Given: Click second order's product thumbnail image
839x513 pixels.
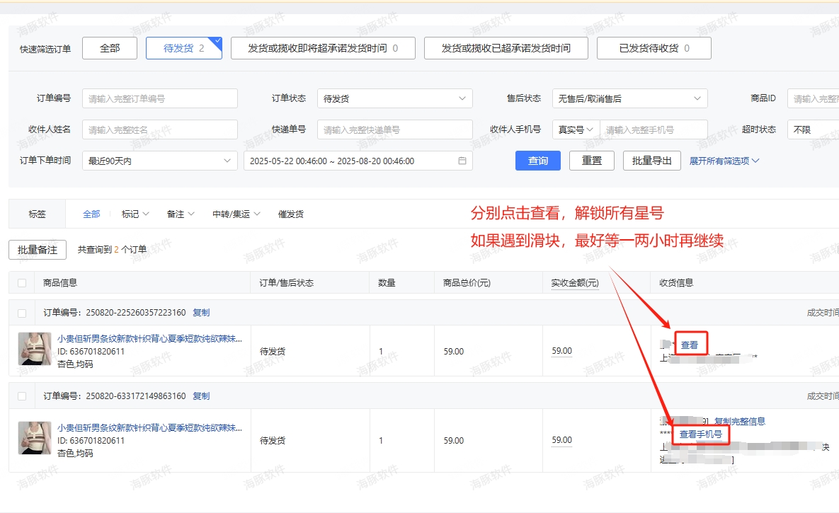Looking at the screenshot, I should [x=33, y=438].
